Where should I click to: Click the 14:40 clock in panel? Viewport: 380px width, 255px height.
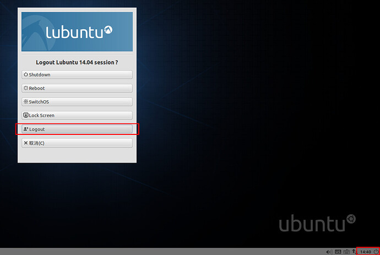click(366, 252)
